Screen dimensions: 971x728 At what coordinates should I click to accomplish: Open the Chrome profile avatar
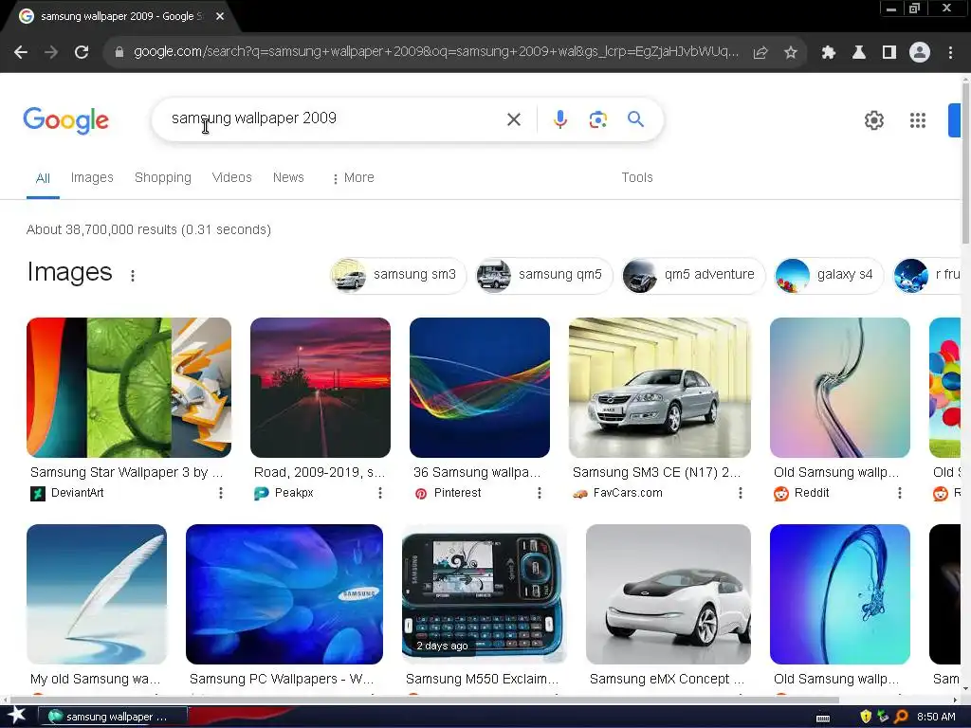[x=920, y=53]
